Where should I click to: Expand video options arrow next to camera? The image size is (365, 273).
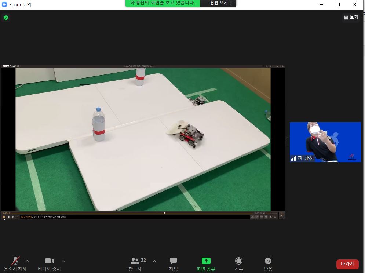click(63, 261)
